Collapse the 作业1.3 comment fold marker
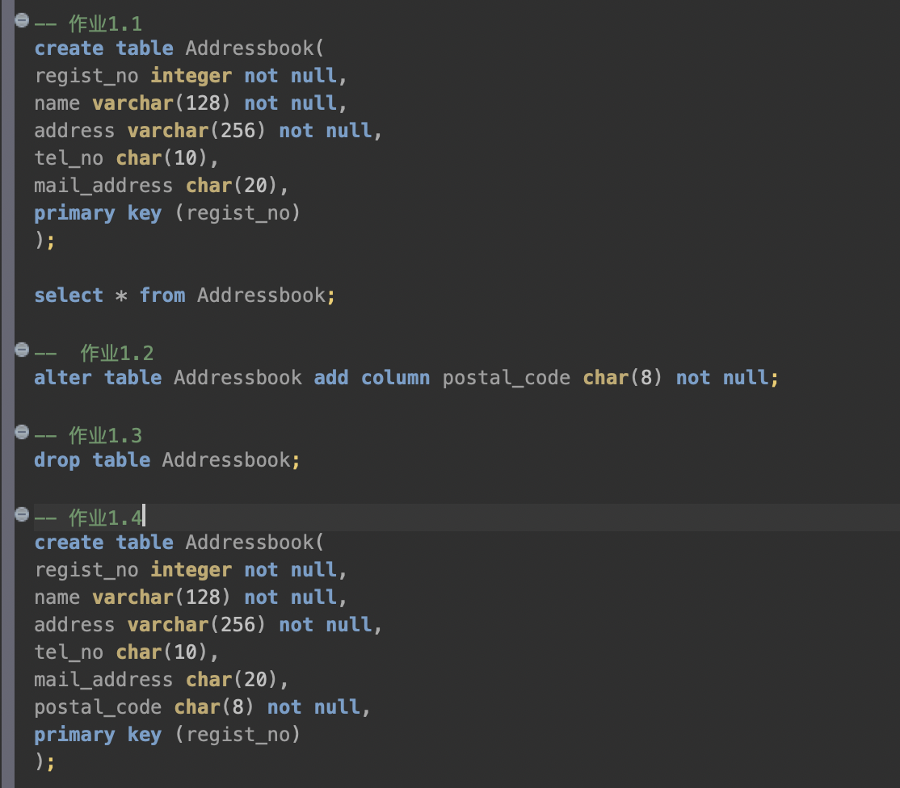 pyautogui.click(x=22, y=432)
